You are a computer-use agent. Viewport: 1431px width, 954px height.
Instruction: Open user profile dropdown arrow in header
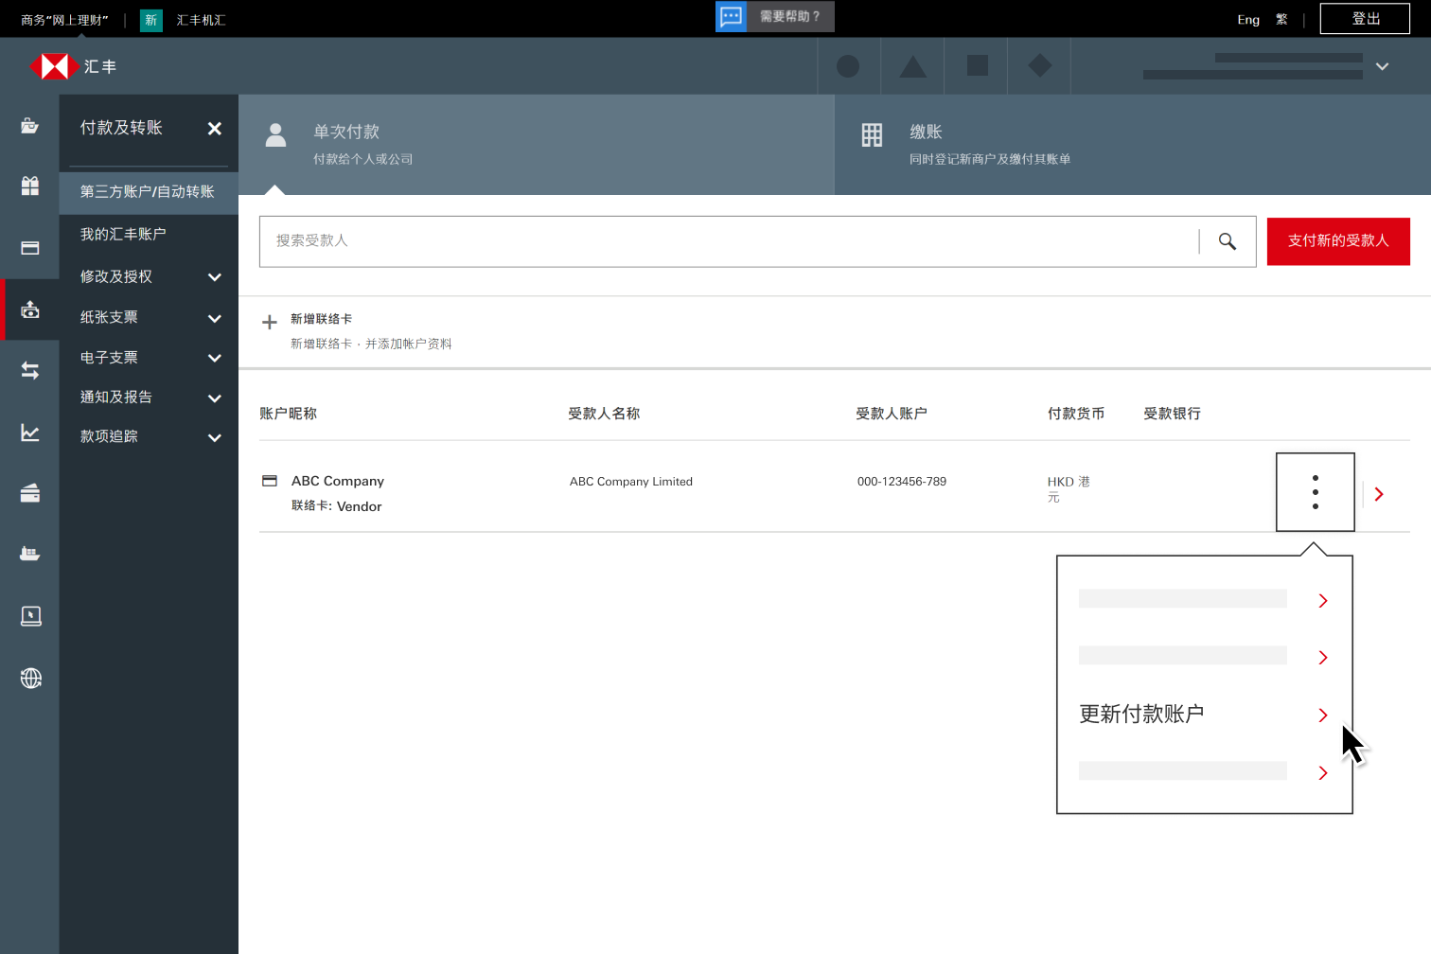coord(1382,66)
